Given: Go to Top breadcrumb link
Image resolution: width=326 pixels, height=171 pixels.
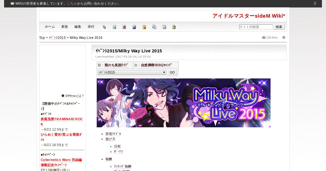Looking at the screenshot, I should [x=42, y=38].
